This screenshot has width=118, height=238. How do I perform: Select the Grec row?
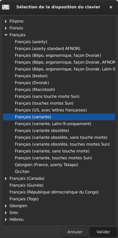59,212
